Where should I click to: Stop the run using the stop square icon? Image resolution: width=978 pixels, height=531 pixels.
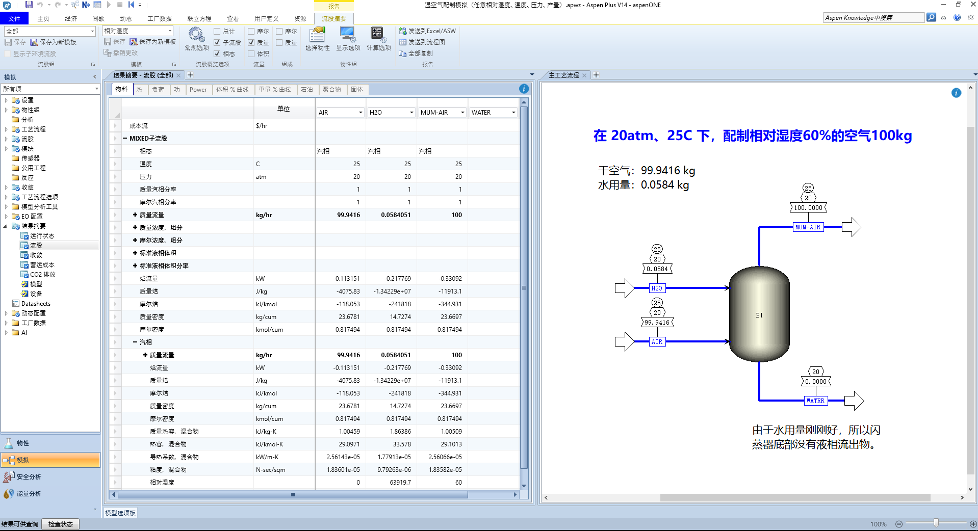click(x=120, y=5)
